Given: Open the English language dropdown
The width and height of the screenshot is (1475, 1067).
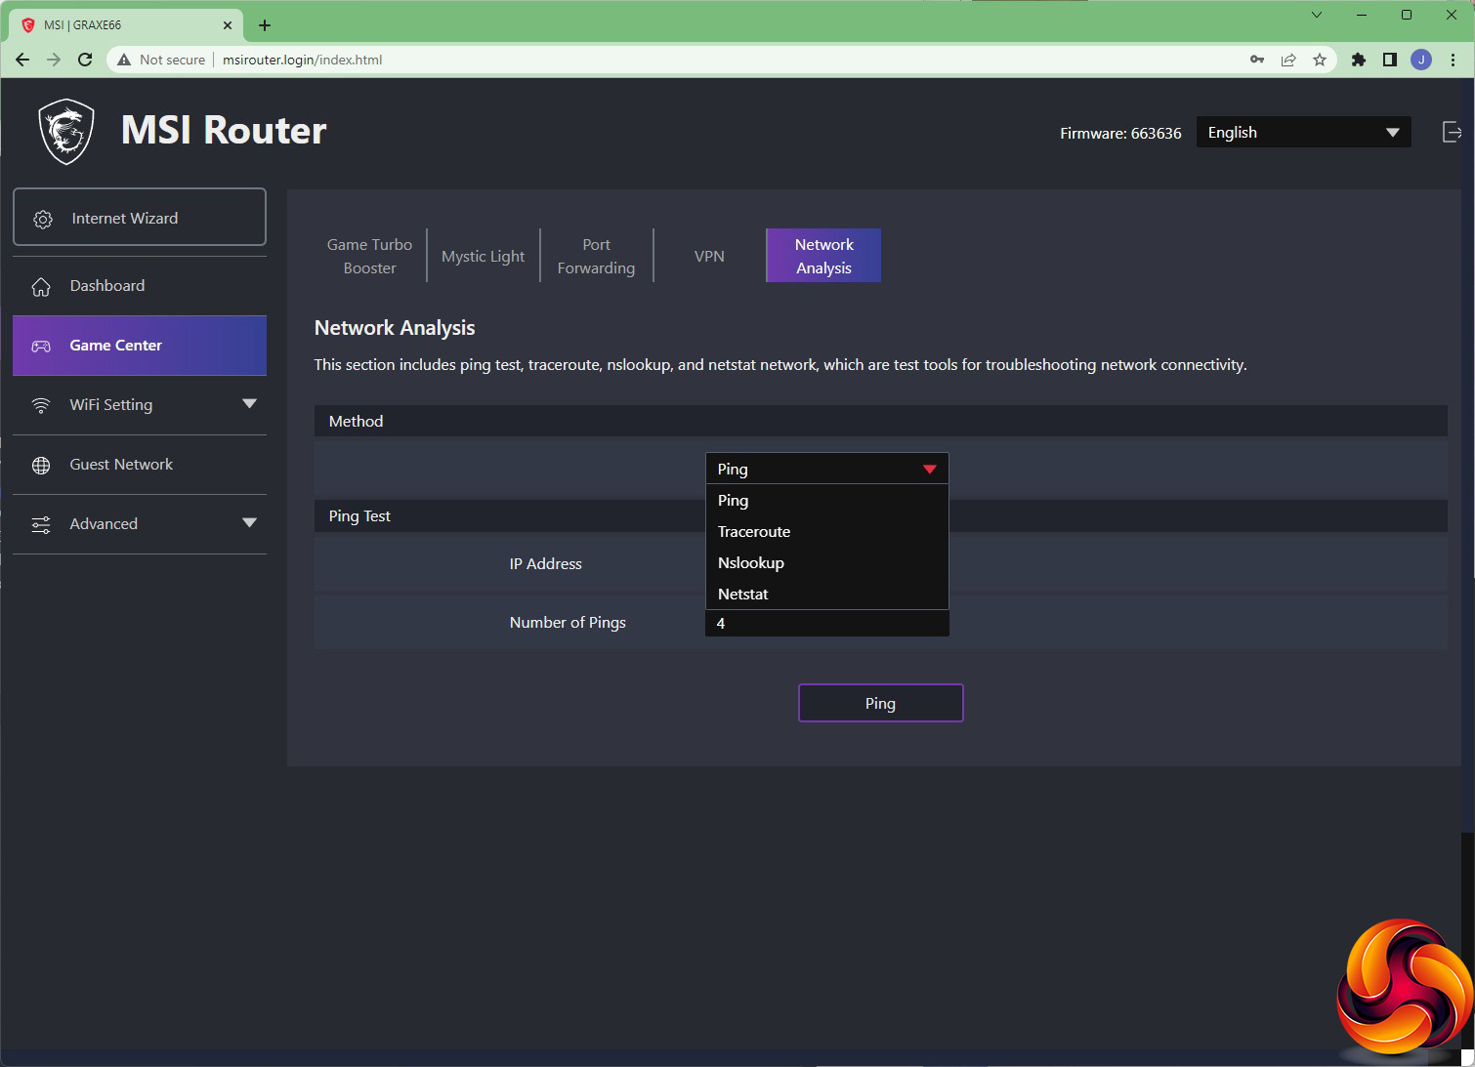Looking at the screenshot, I should click(1303, 133).
